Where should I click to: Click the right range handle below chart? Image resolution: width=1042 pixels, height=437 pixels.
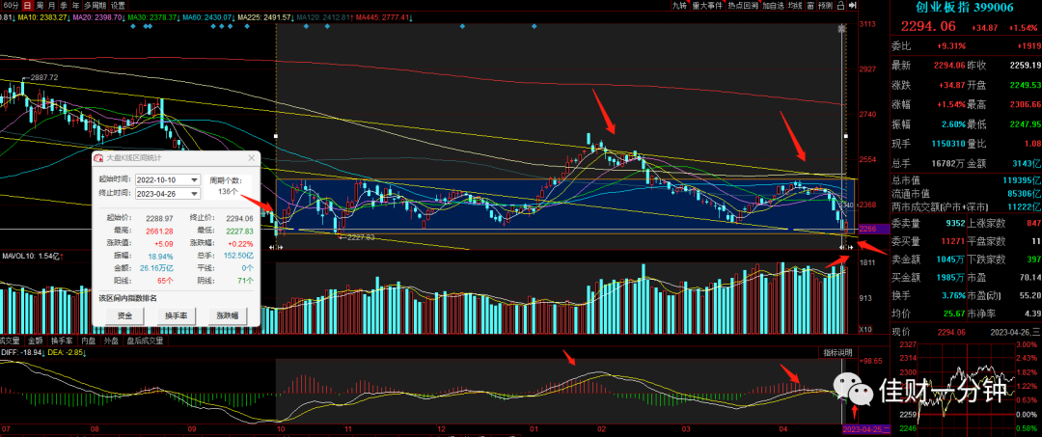coord(846,247)
